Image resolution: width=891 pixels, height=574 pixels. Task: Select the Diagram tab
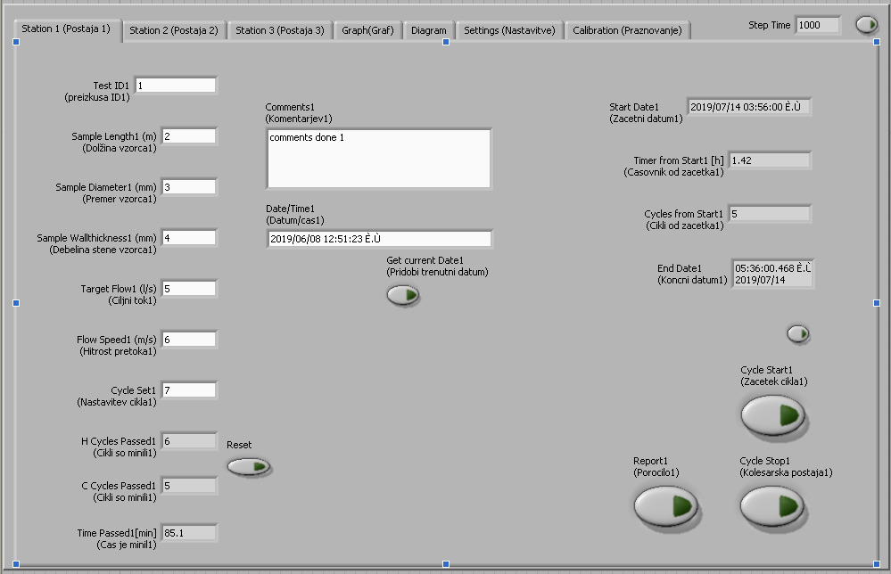point(429,30)
